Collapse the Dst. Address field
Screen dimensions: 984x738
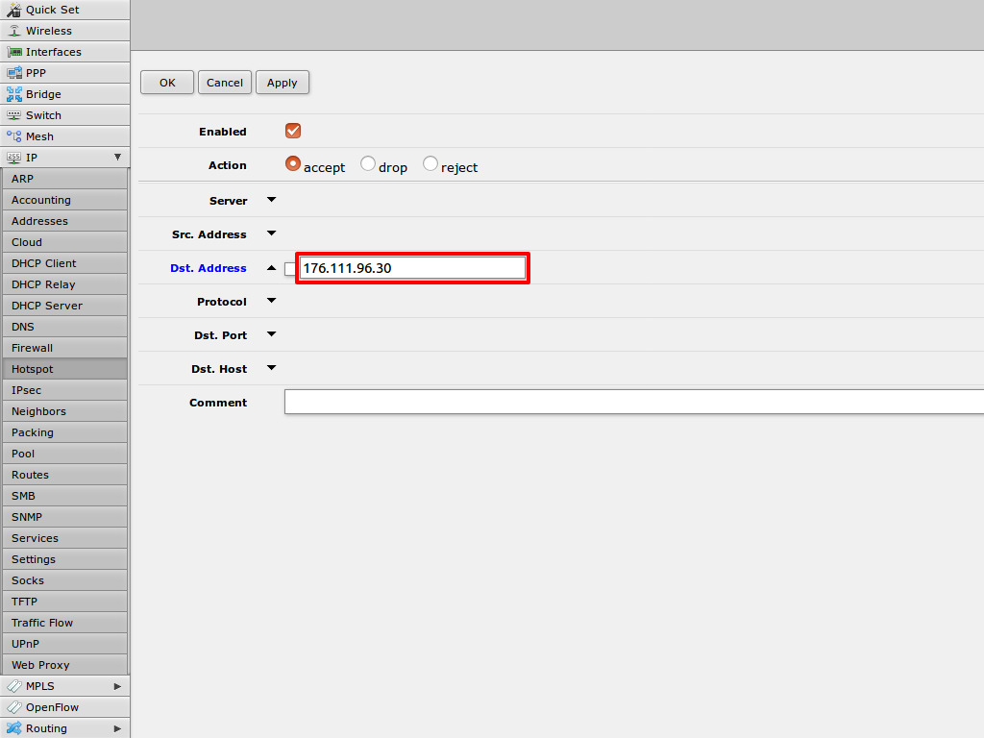coord(271,268)
